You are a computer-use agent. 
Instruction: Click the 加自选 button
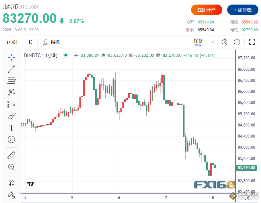(x=242, y=10)
